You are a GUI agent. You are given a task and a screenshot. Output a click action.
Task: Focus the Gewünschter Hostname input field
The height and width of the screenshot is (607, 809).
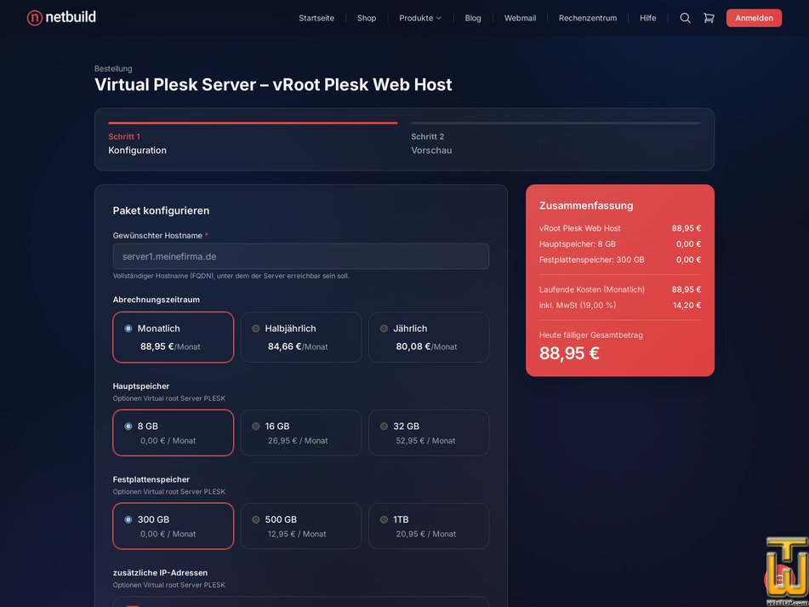click(x=301, y=256)
